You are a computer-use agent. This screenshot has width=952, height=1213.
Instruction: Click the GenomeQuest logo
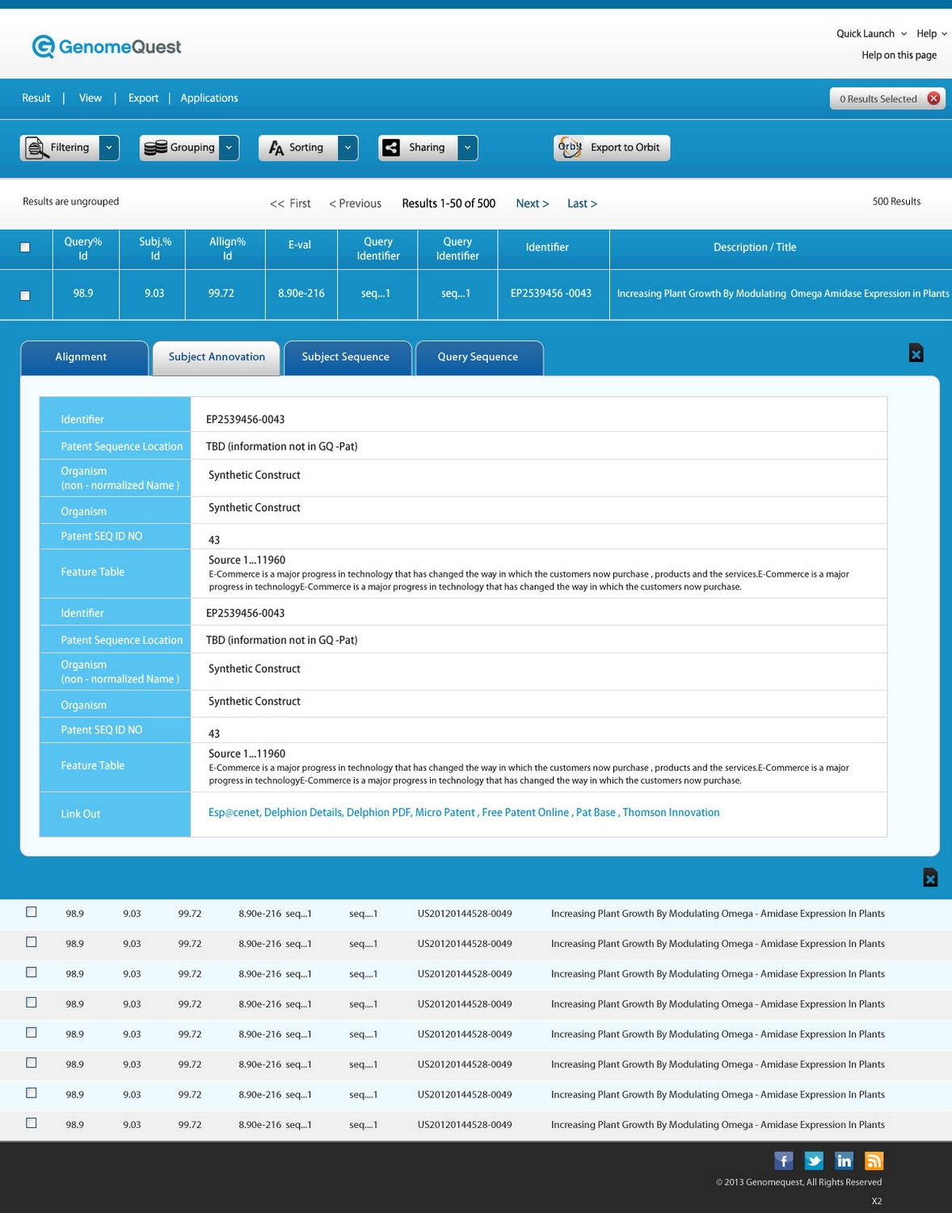[107, 47]
